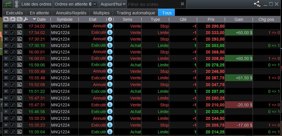This screenshot has height=136, width=282.
Task: Select the Multiples tab
Action: (x=101, y=13)
